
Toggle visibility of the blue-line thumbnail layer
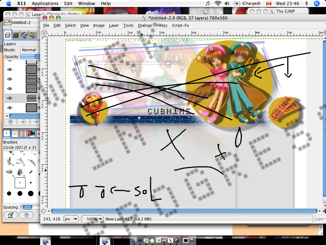click(x=10, y=89)
